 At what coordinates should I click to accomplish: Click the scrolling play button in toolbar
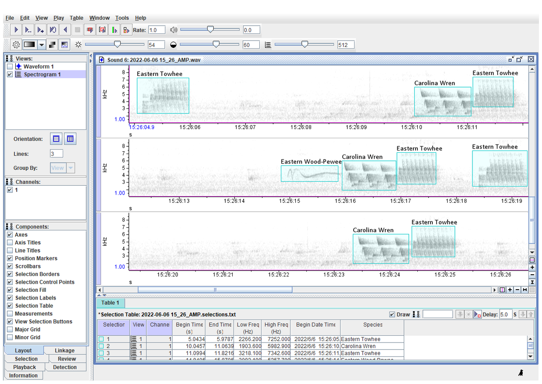[41, 30]
